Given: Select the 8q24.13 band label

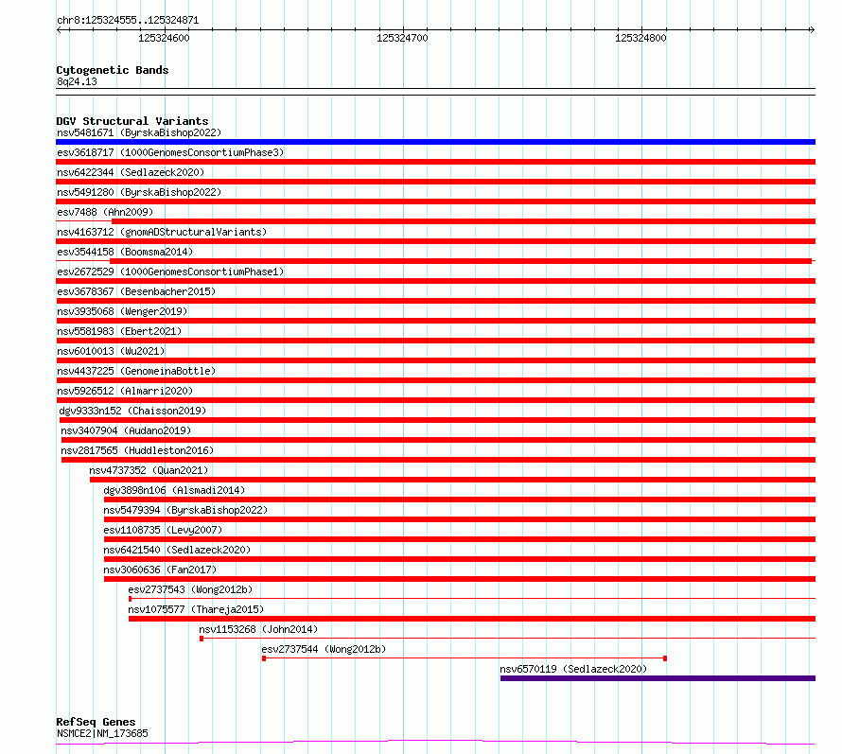Looking at the screenshot, I should pos(77,81).
